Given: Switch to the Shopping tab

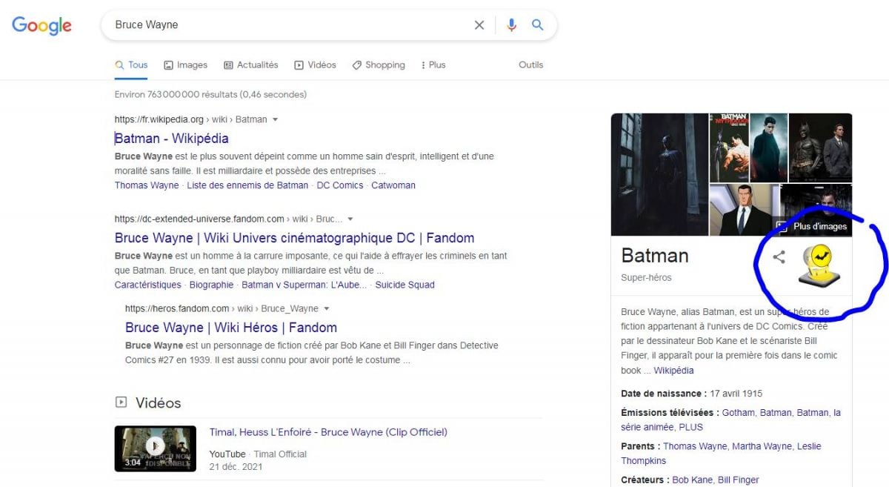Looking at the screenshot, I should [x=378, y=65].
